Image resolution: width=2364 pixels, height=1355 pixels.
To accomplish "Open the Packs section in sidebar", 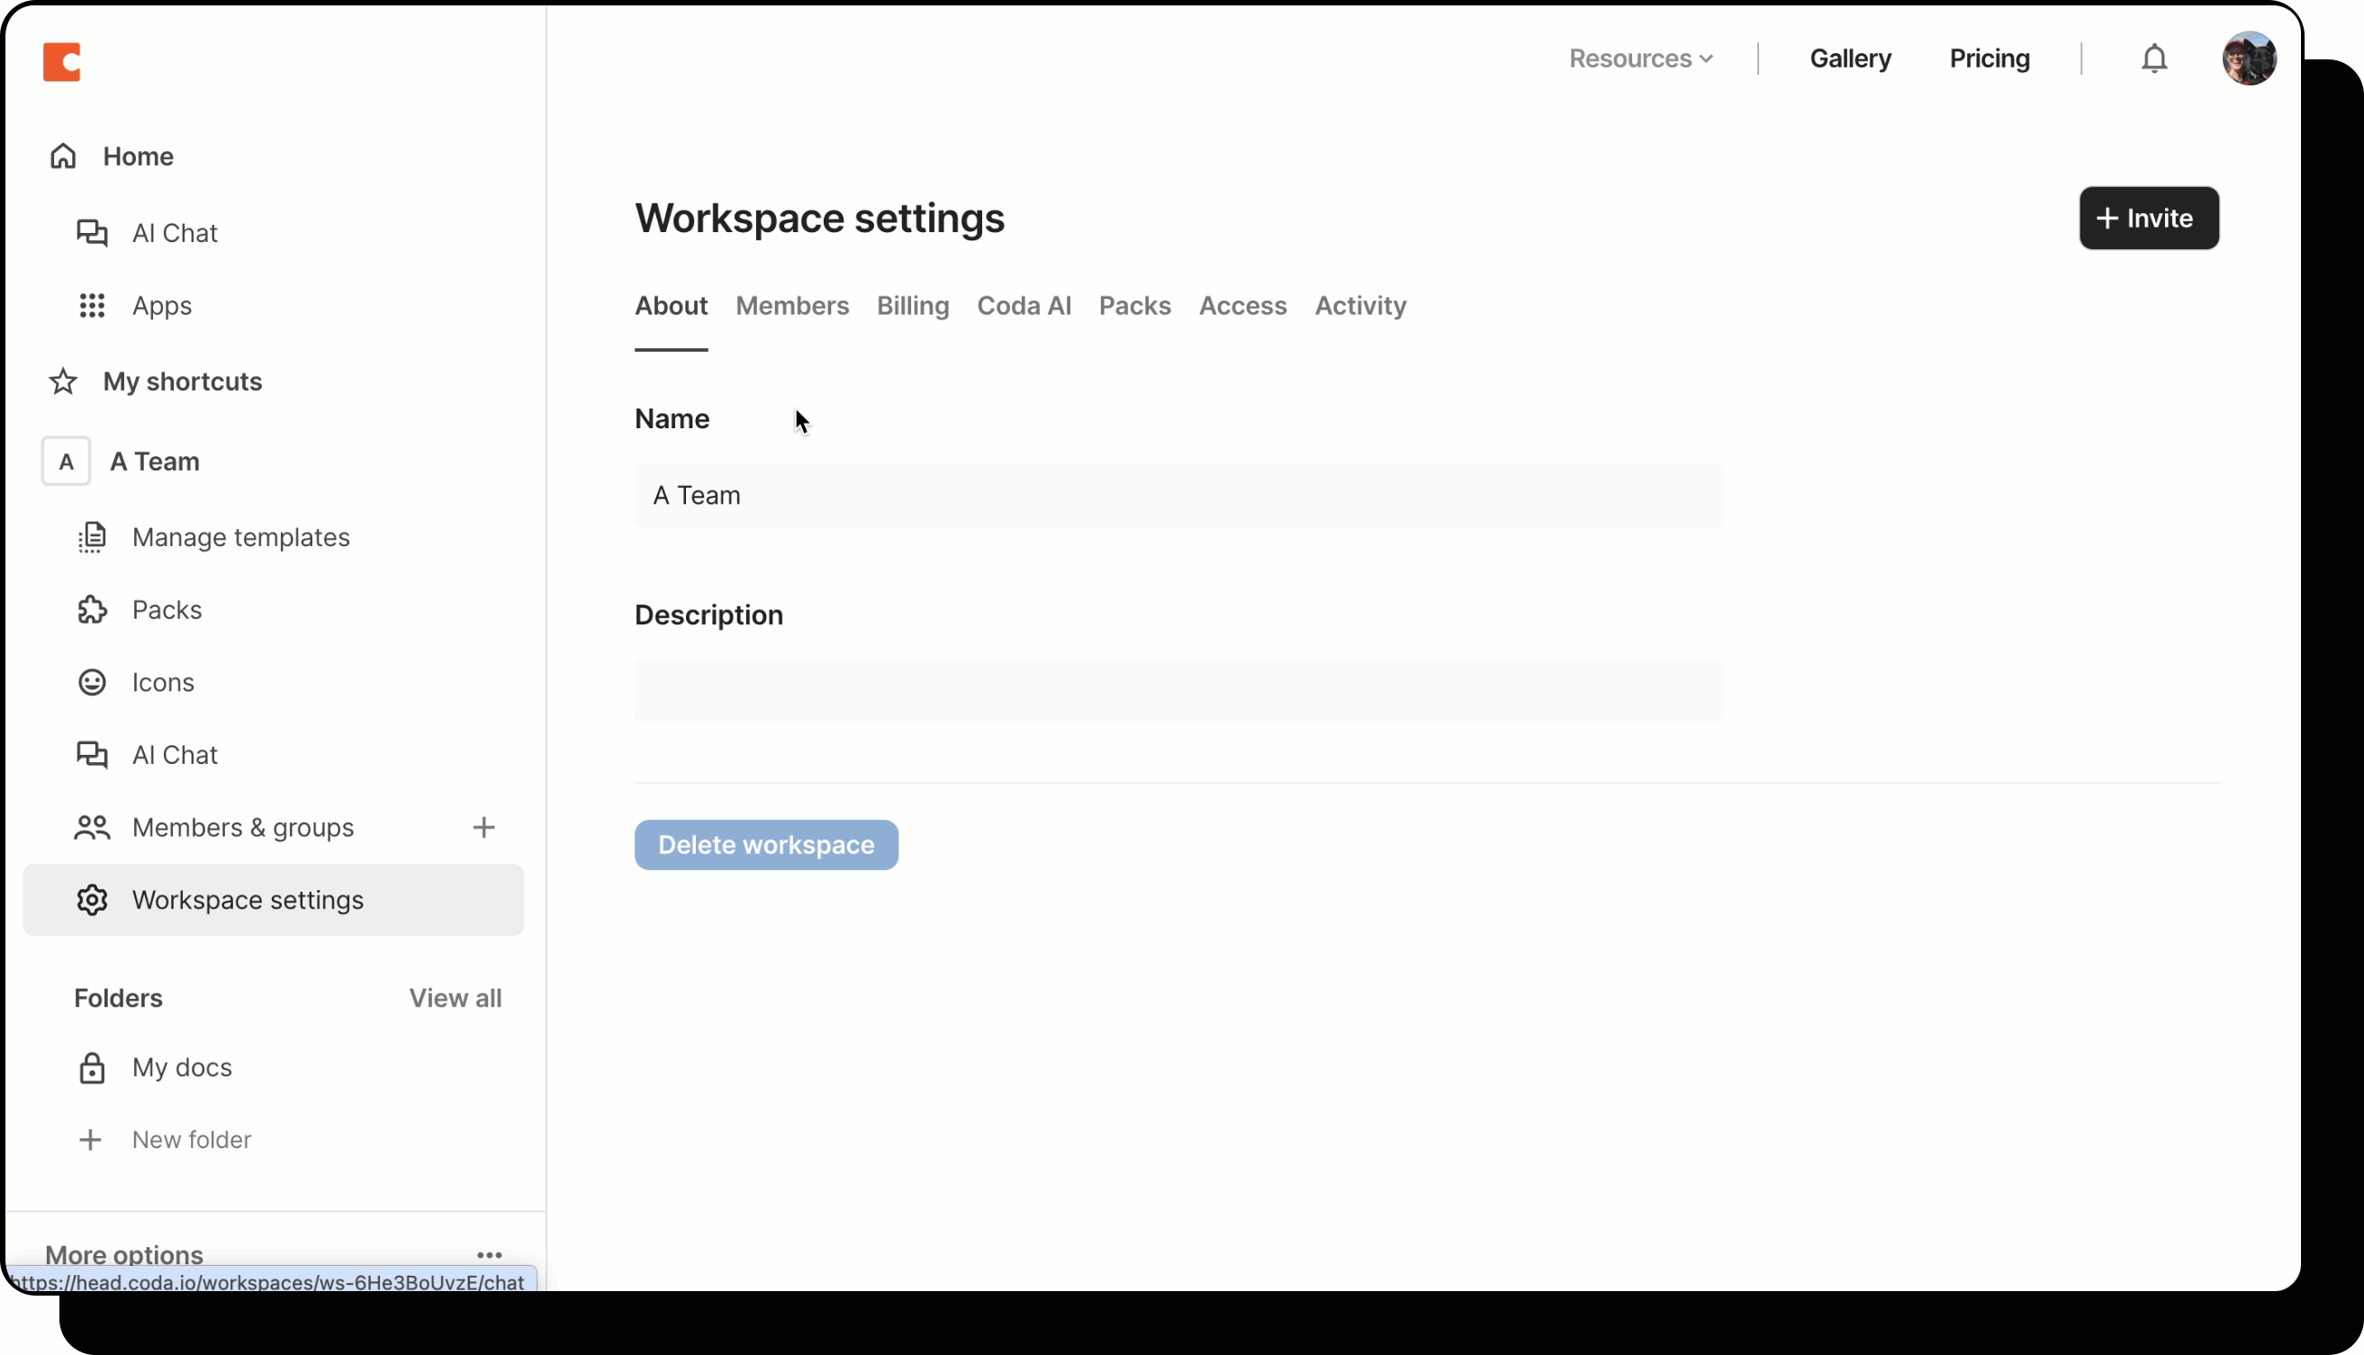I will (166, 609).
